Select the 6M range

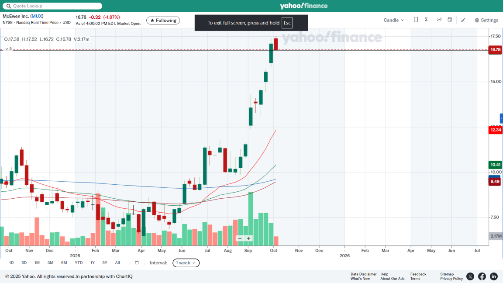point(64,262)
